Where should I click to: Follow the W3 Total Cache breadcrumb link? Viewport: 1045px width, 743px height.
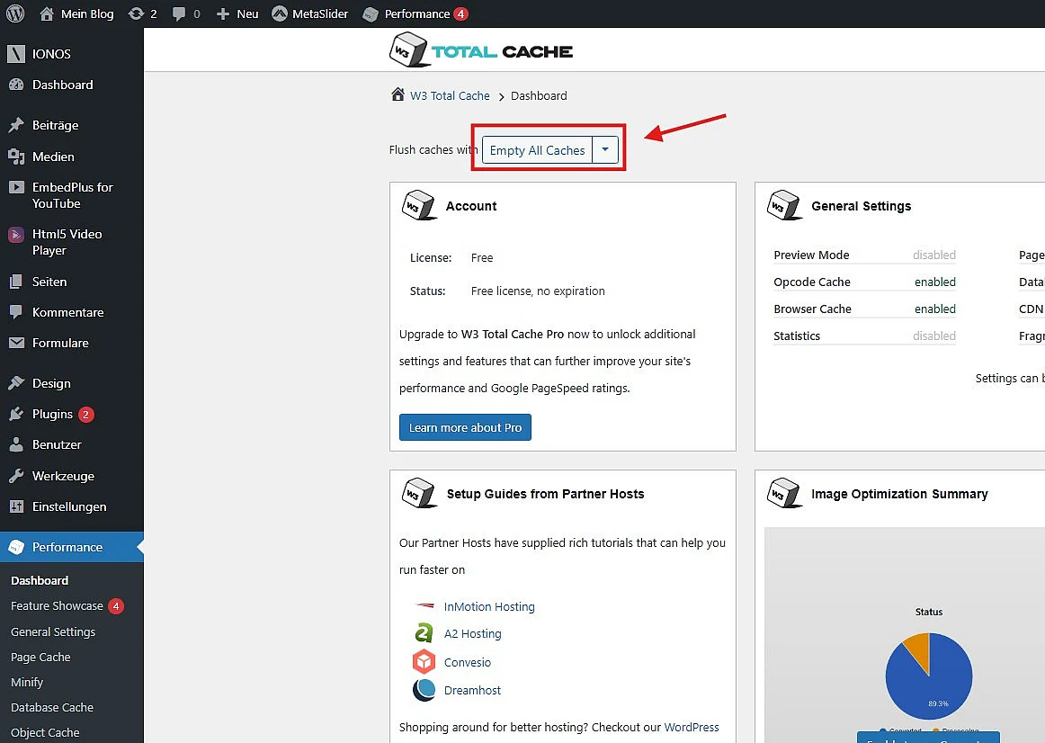(450, 95)
